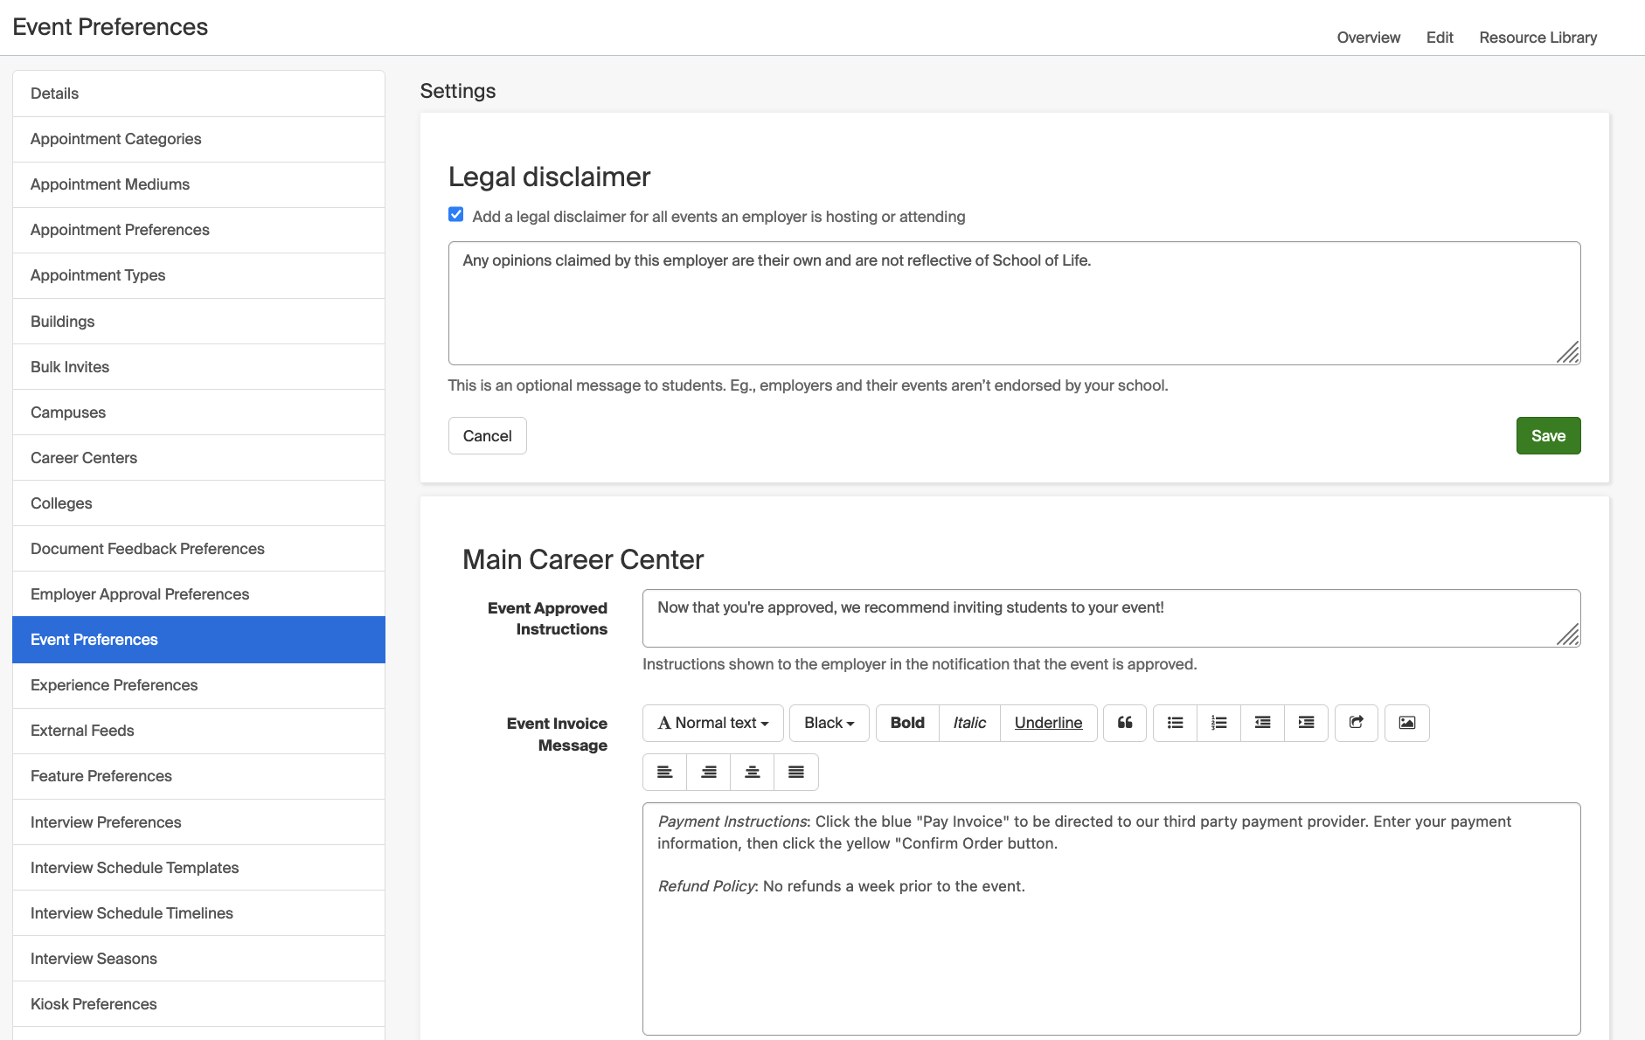Click into the Event Invoice Message editor

(1112, 919)
